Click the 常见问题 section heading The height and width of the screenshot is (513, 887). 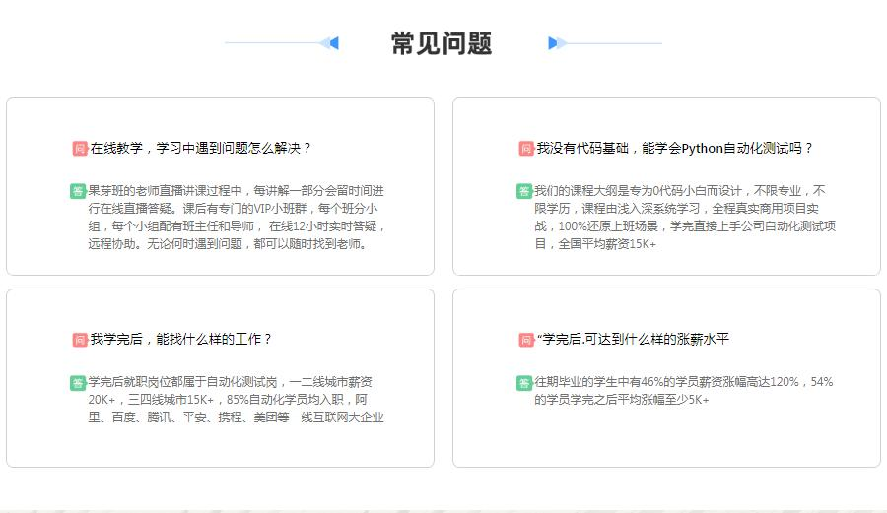(x=442, y=43)
